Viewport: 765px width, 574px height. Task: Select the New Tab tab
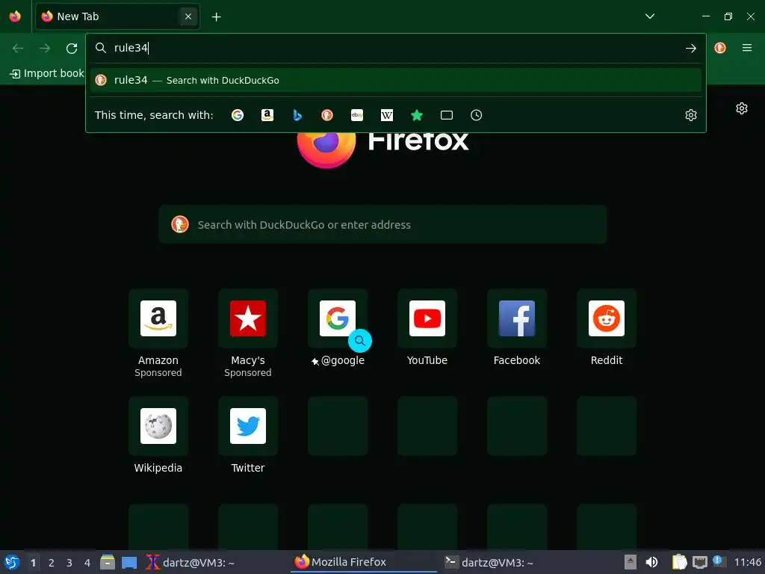pyautogui.click(x=117, y=16)
